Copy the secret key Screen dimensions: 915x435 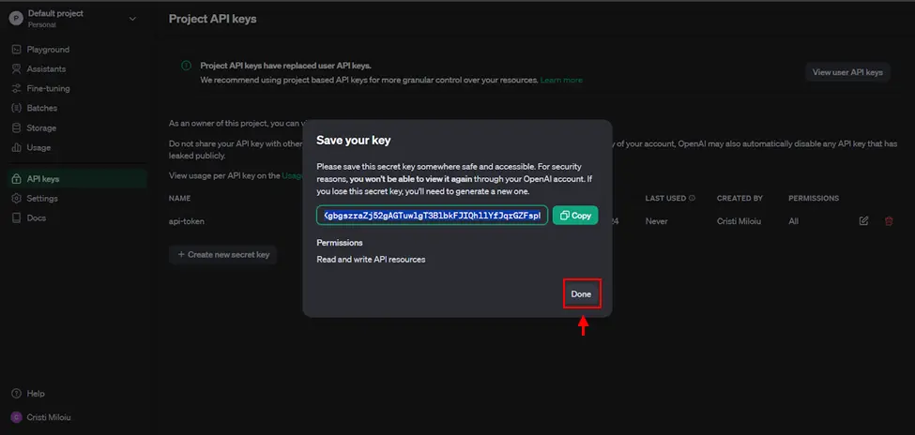[575, 216]
